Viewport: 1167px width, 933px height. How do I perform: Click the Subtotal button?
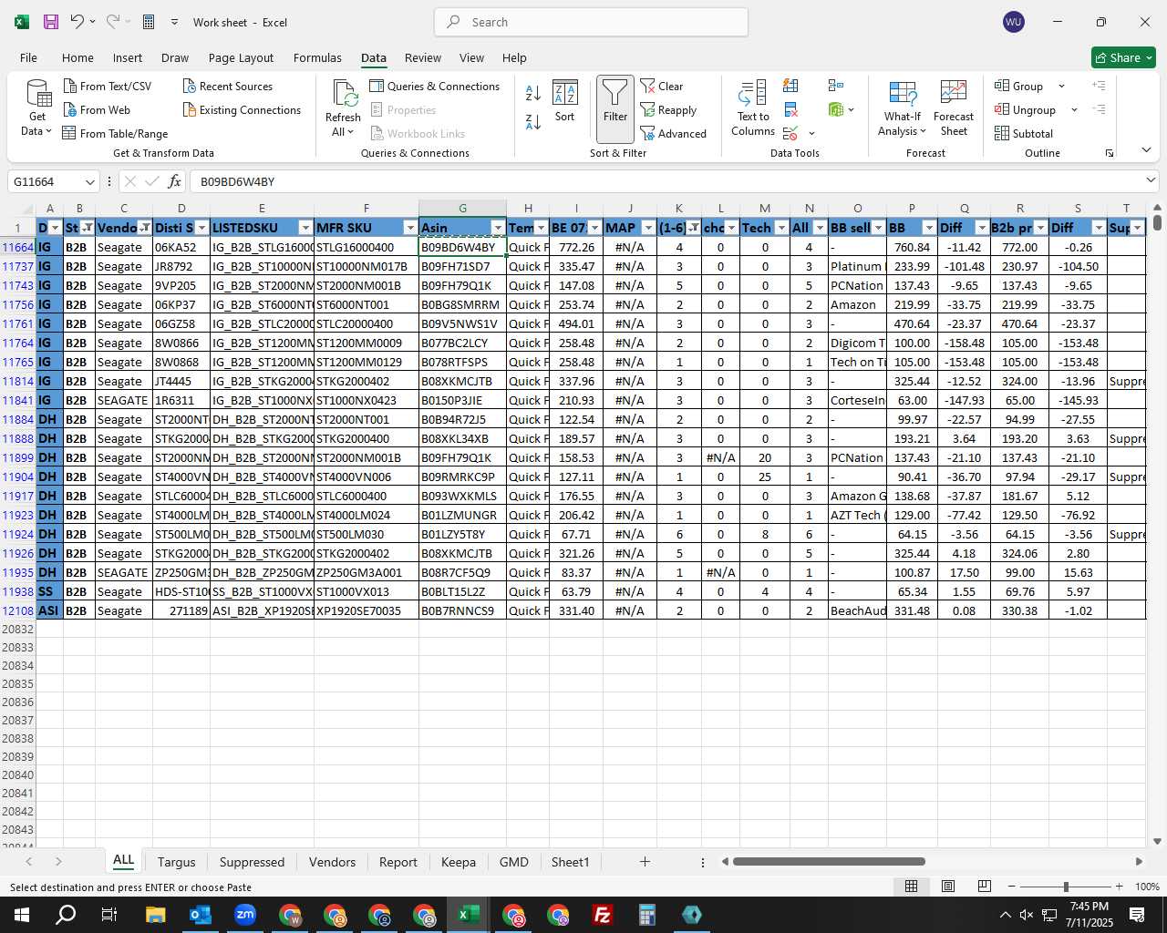coord(1024,133)
